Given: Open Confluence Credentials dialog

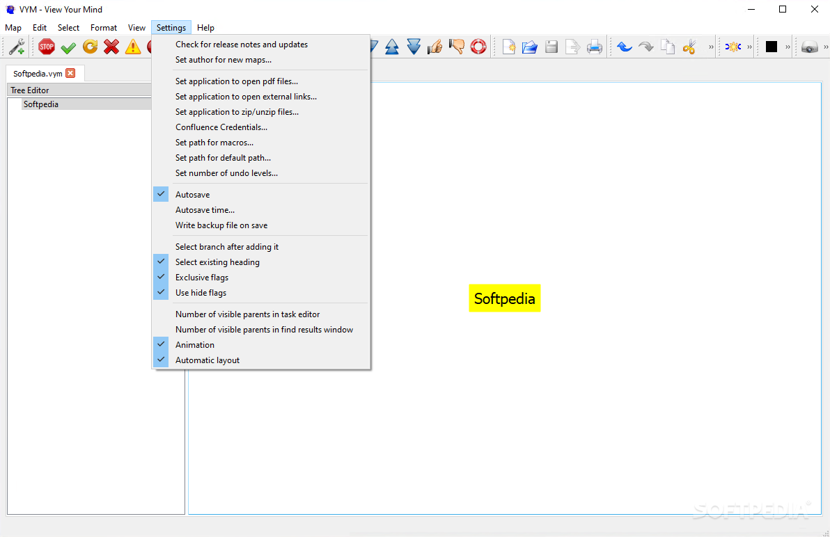Looking at the screenshot, I should (x=261, y=127).
